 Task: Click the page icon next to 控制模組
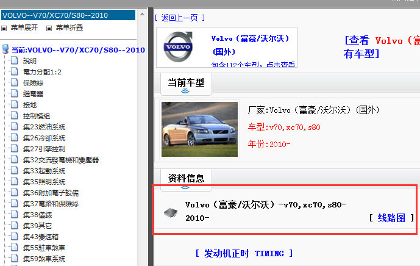(x=15, y=115)
